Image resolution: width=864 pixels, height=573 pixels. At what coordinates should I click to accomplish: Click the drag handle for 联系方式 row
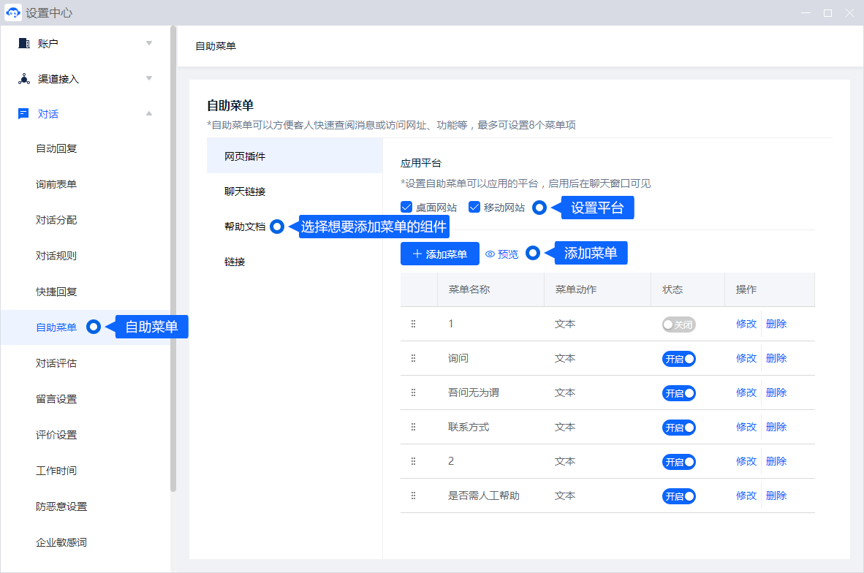[x=413, y=427]
